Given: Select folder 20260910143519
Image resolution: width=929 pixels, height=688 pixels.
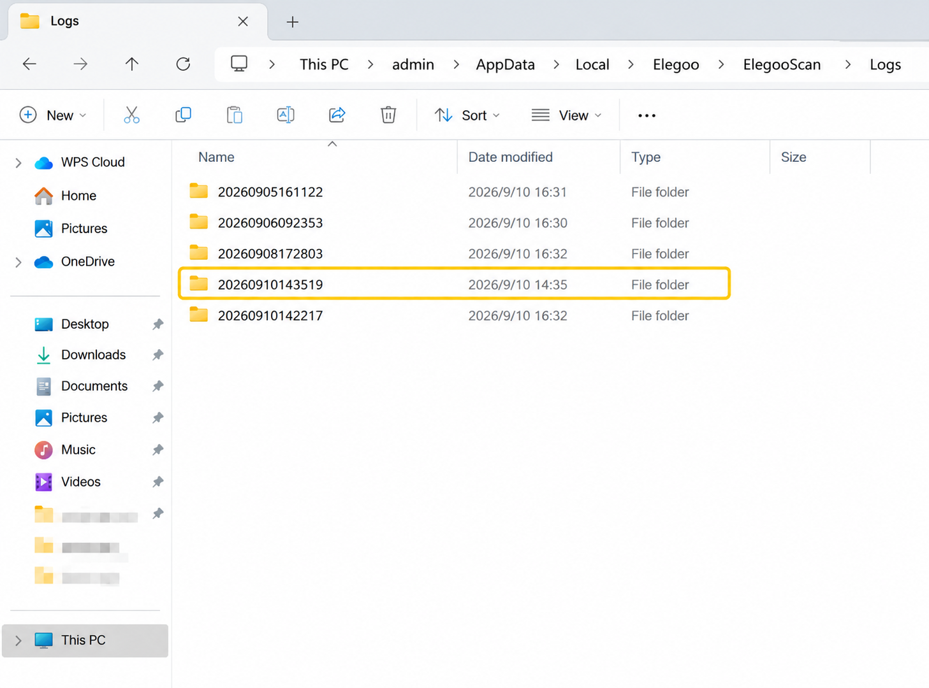Looking at the screenshot, I should click(x=455, y=284).
